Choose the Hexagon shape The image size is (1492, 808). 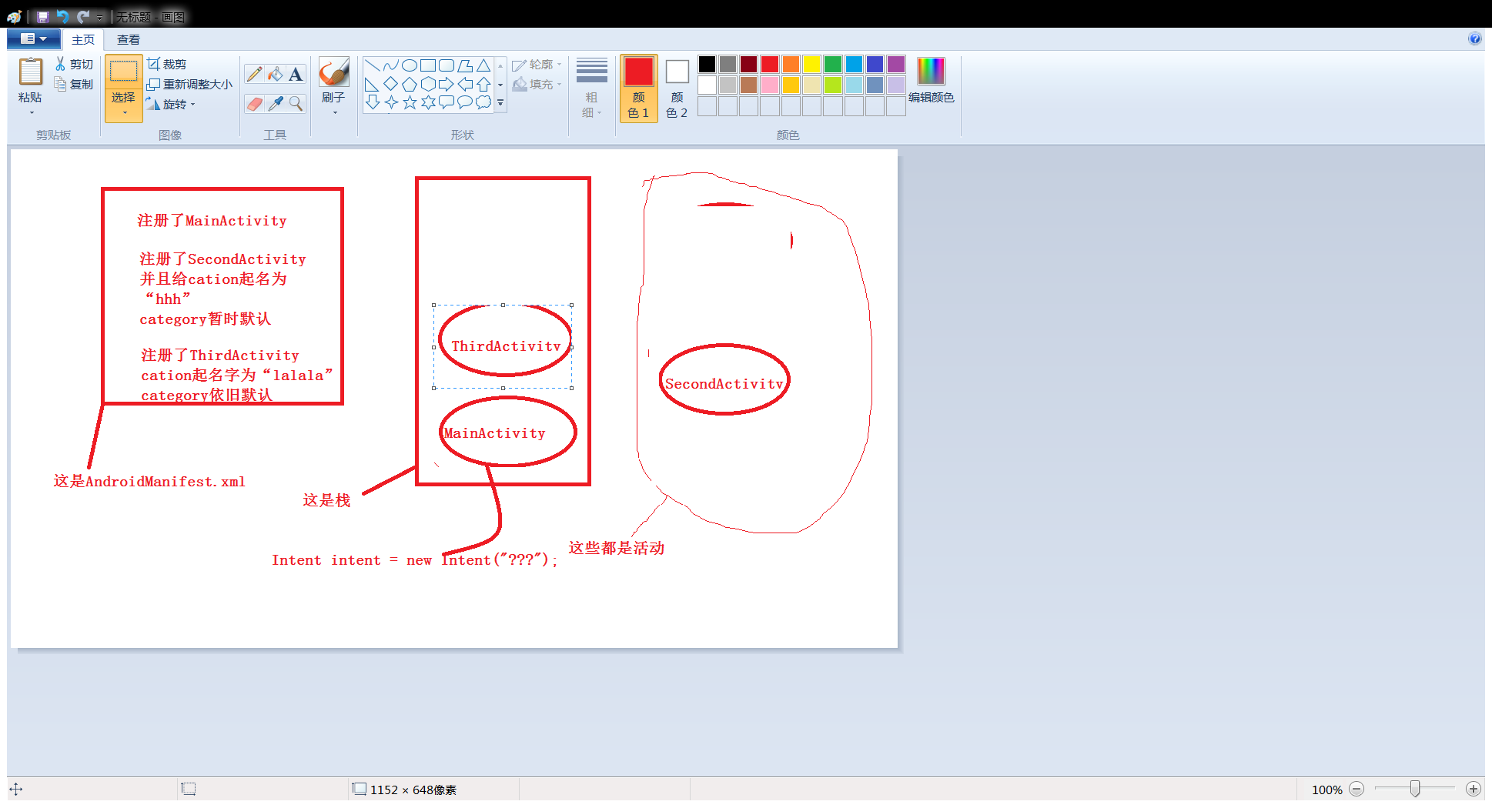(x=428, y=84)
